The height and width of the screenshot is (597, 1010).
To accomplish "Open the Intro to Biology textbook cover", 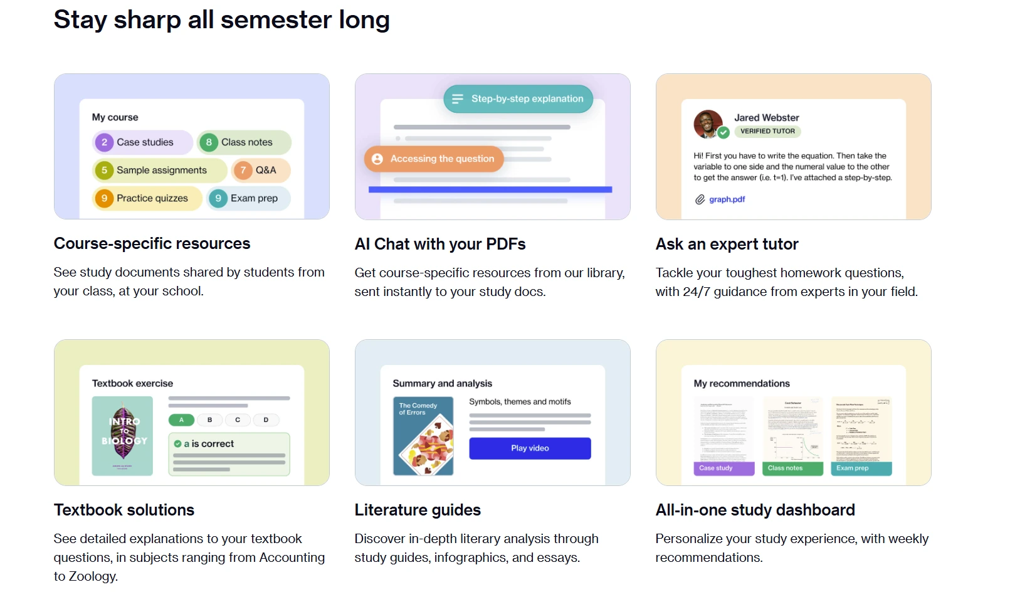I will (x=122, y=436).
